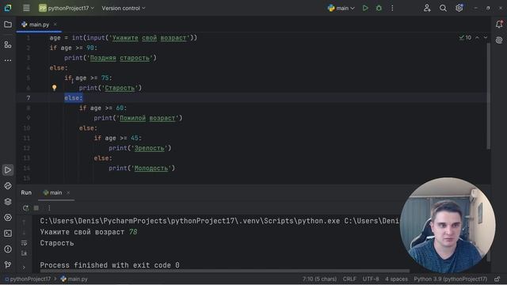Screen dimensions: 507x285
Task: Open the Problems sidebar icon
Action: [x=8, y=249]
